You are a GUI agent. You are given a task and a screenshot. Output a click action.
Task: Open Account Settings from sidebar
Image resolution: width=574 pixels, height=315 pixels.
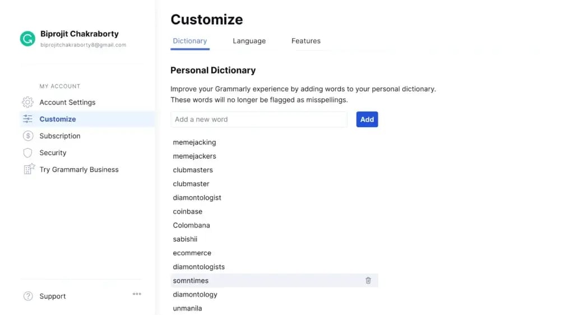click(x=67, y=102)
